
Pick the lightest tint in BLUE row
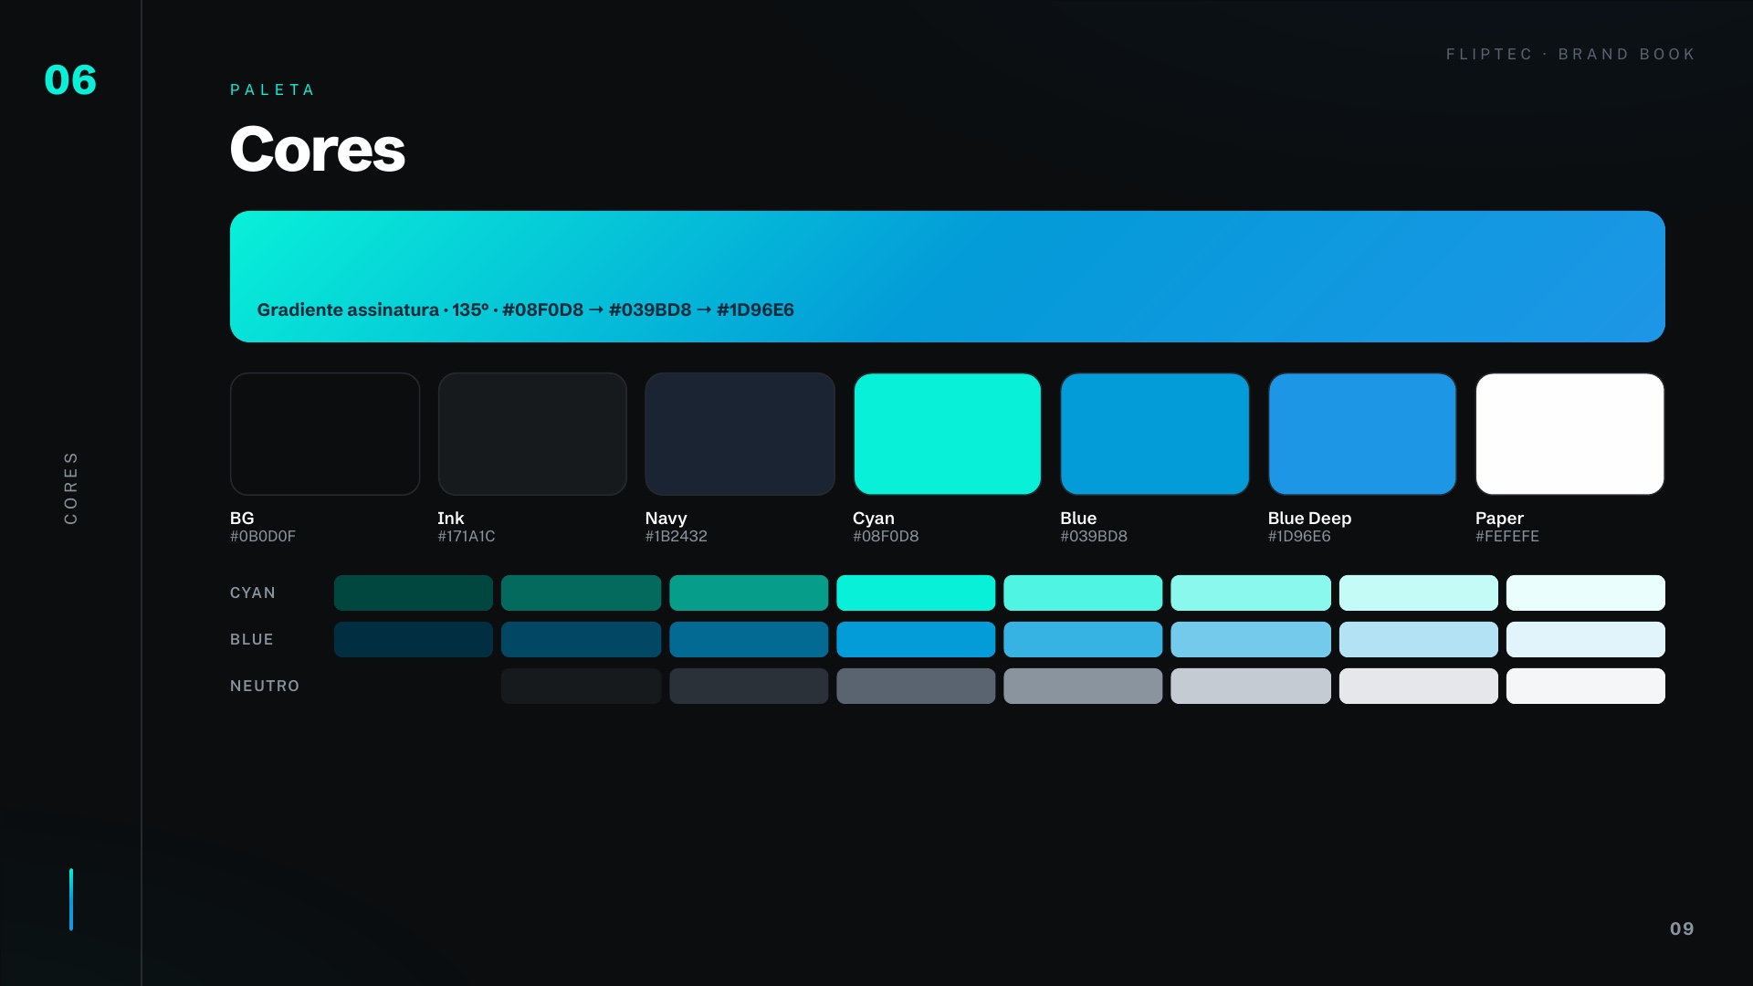1586,639
